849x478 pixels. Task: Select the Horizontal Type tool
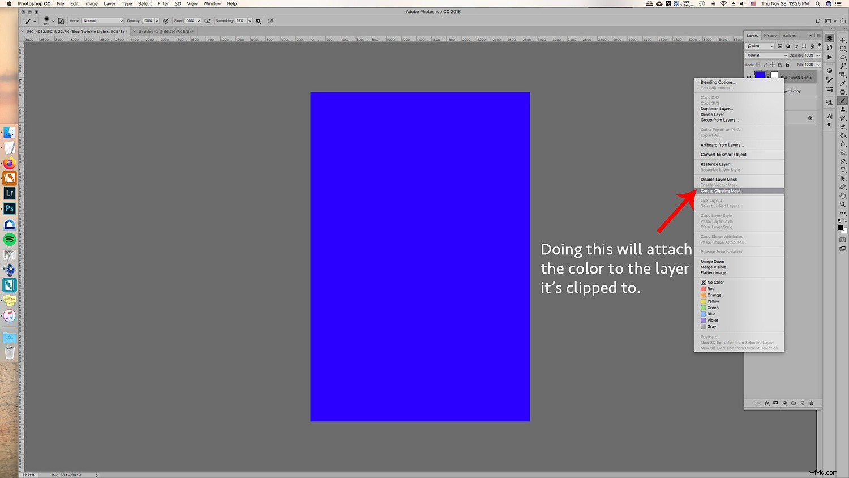843,170
